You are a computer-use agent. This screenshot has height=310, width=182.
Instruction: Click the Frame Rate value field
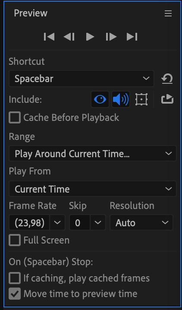[x=29, y=223]
